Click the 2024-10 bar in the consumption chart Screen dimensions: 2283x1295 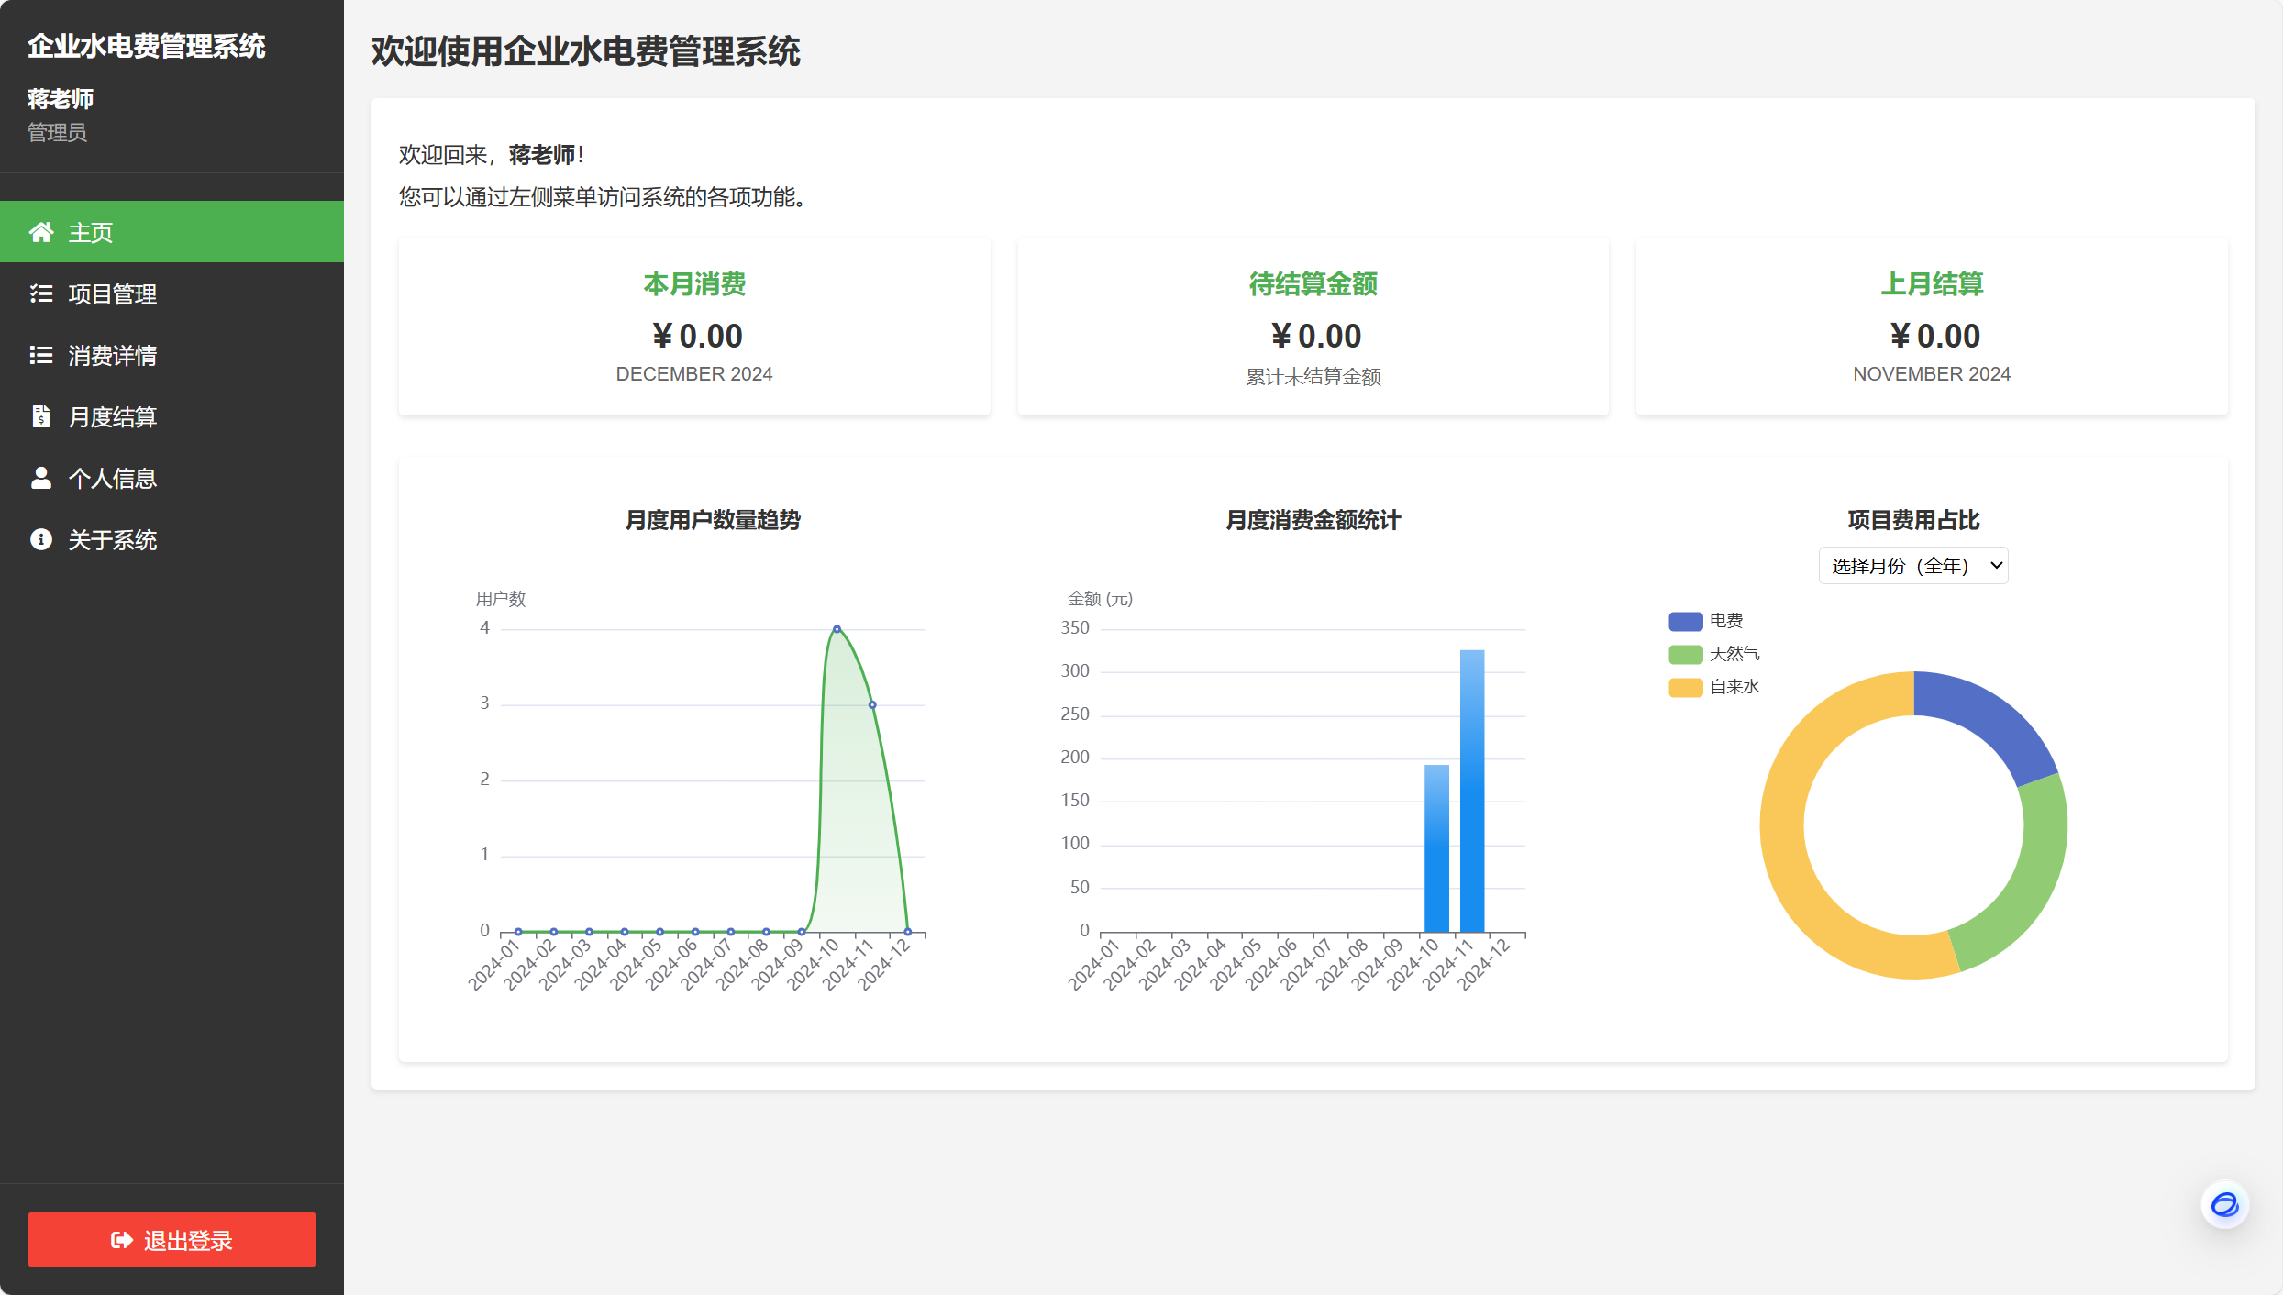[x=1436, y=848]
